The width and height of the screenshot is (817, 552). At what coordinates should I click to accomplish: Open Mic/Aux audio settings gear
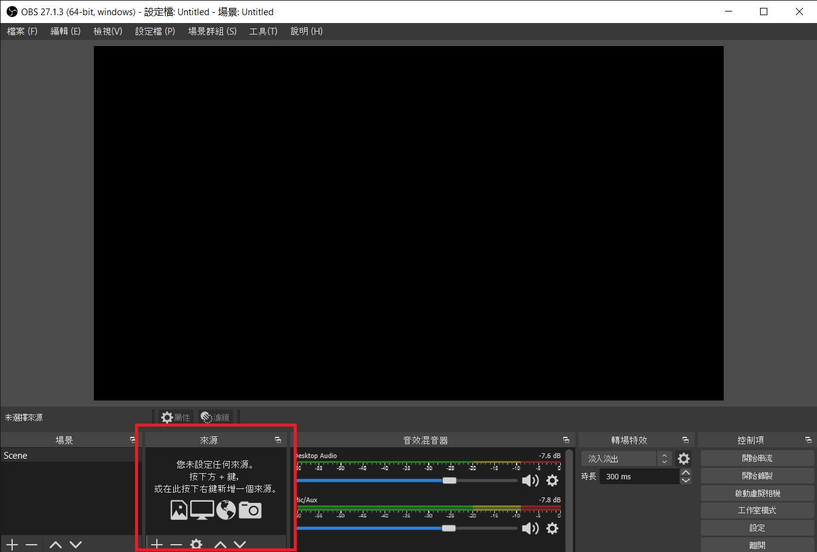click(552, 528)
